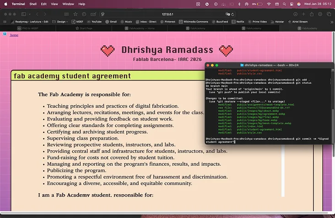The width and height of the screenshot is (335, 218).
Task: Open the Pinterest bookmark
Action: pyautogui.click(x=167, y=22)
